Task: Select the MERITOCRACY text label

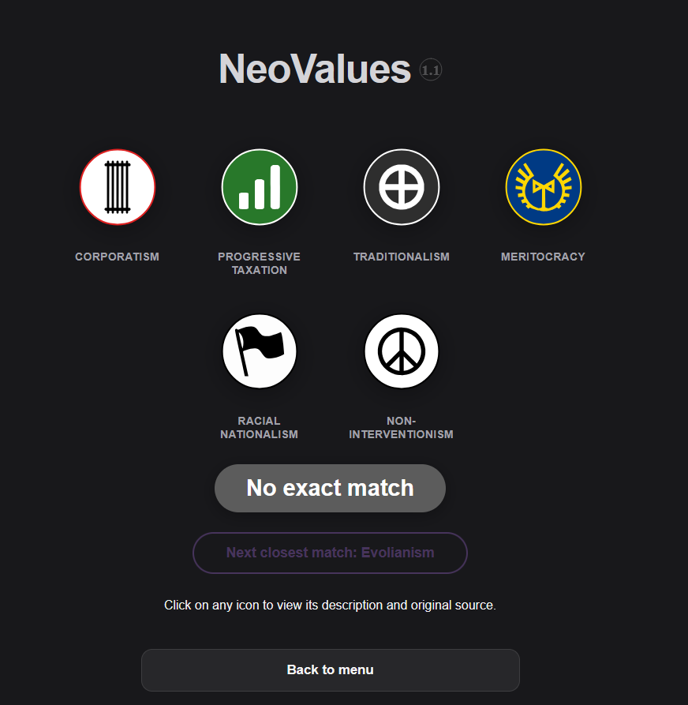Action: point(544,257)
